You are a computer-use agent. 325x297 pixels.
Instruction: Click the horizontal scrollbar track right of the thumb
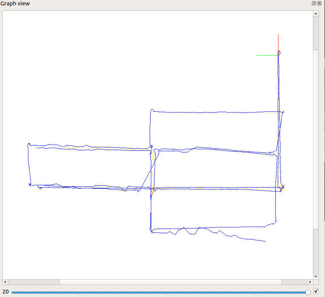tap(294, 282)
